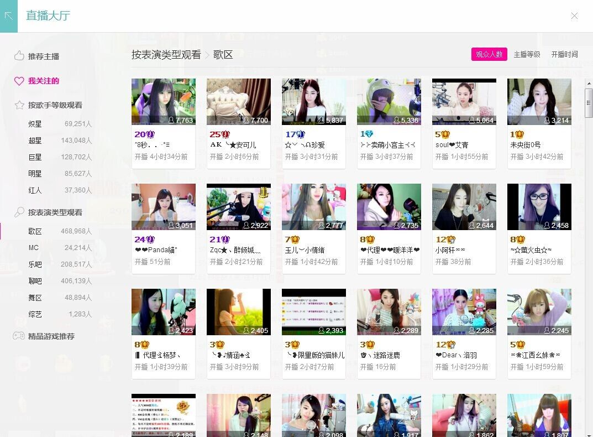
Task: Open the 我关注的 followed list
Action: tap(44, 81)
